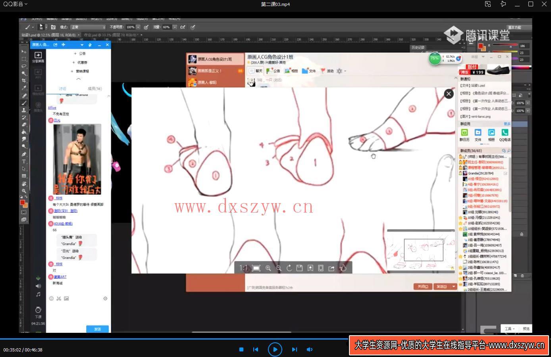551x357 pixels.
Task: Rotate the viewed image clockwise
Action: point(289,268)
